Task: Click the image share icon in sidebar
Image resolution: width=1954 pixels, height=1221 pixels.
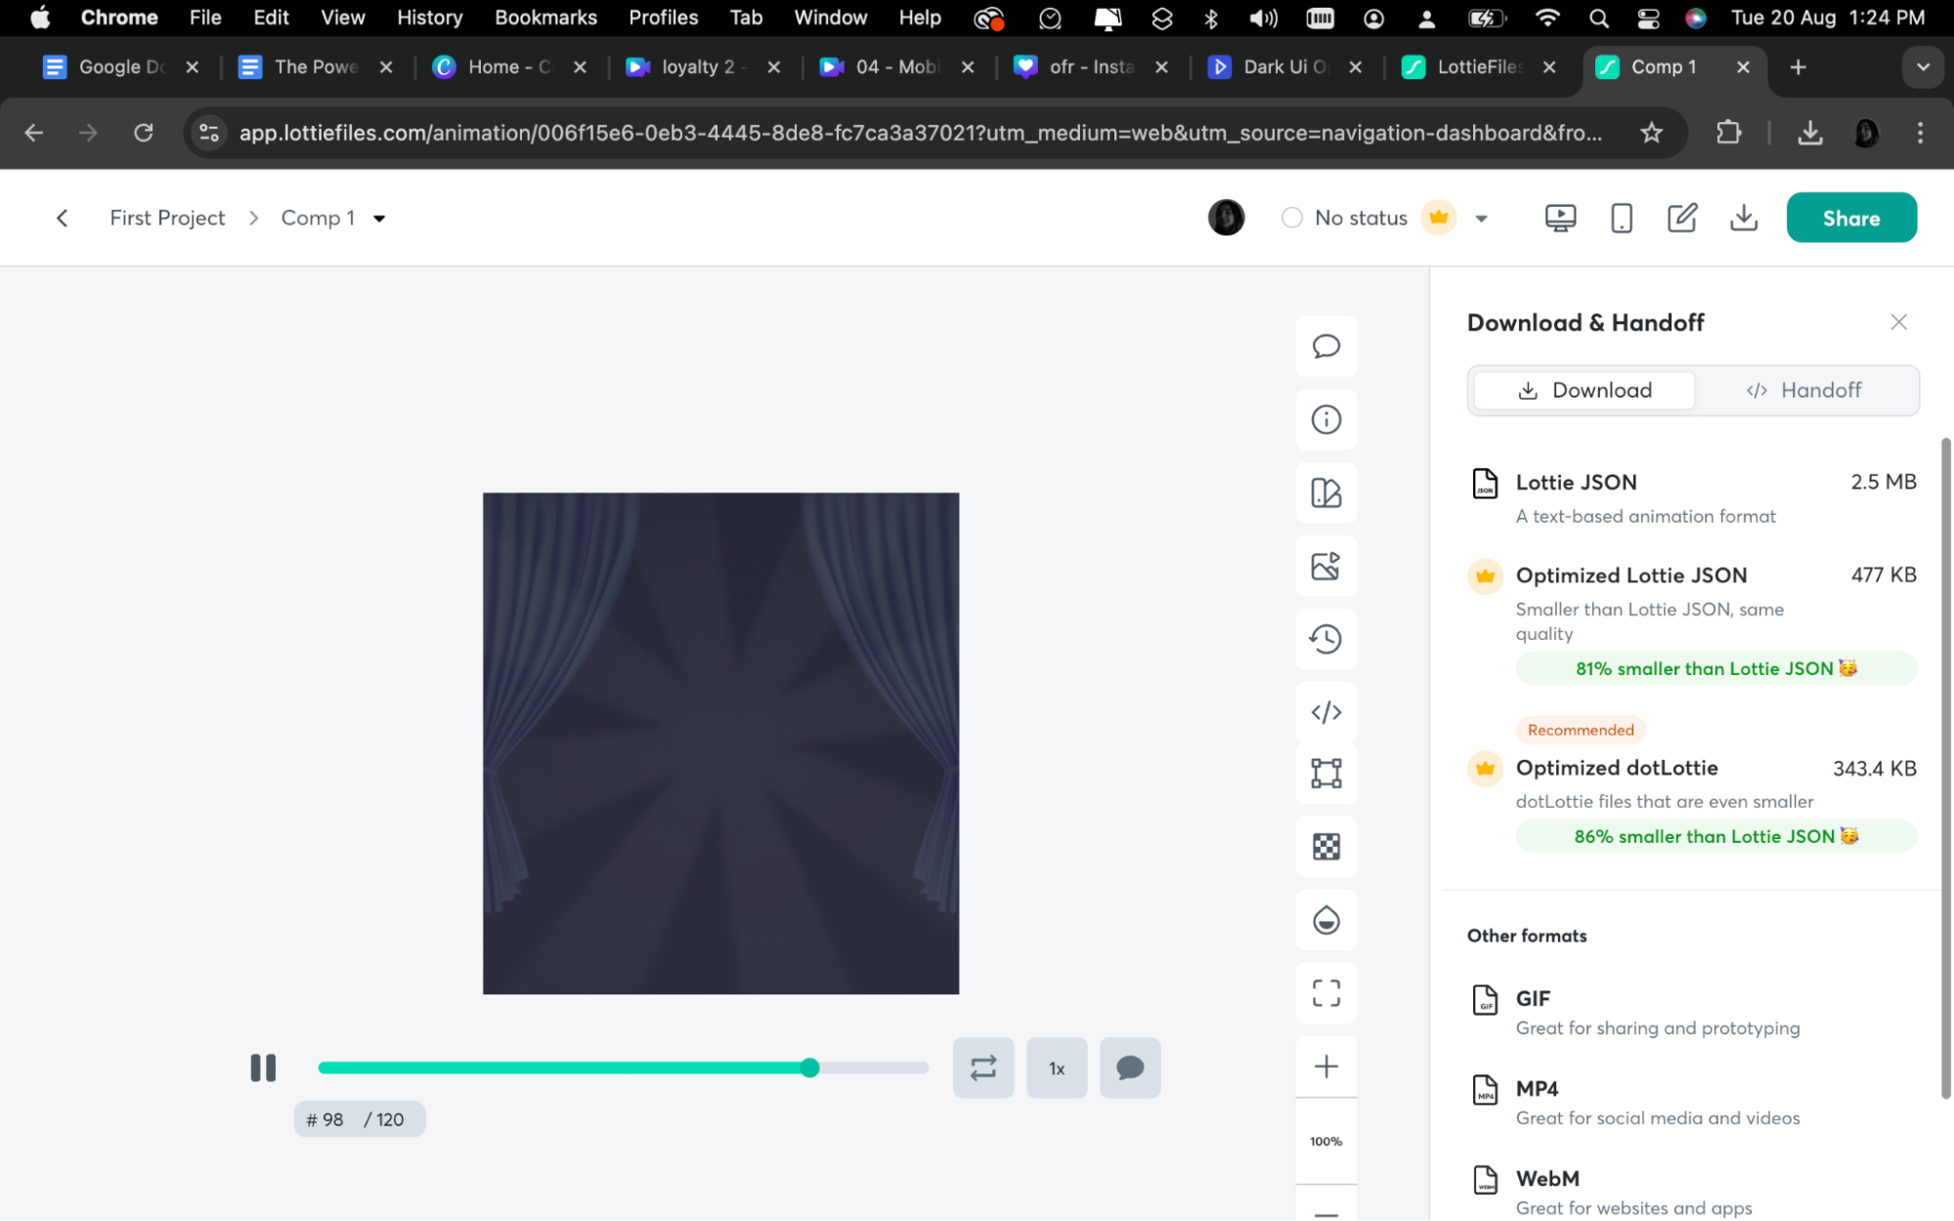Action: pyautogui.click(x=1325, y=566)
